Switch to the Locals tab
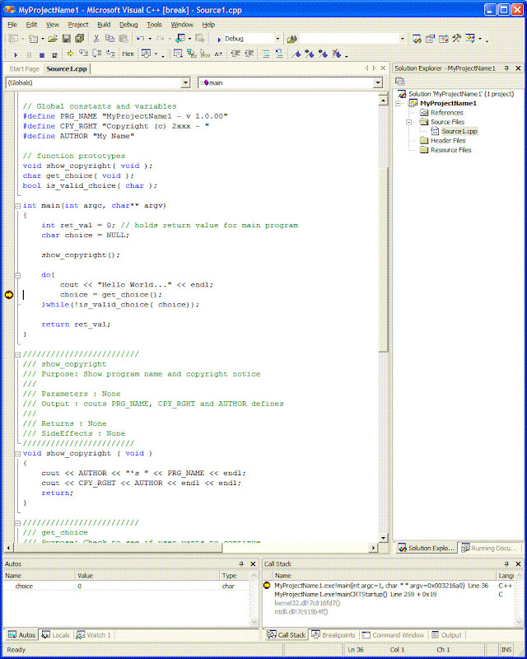The image size is (527, 659). tap(56, 634)
